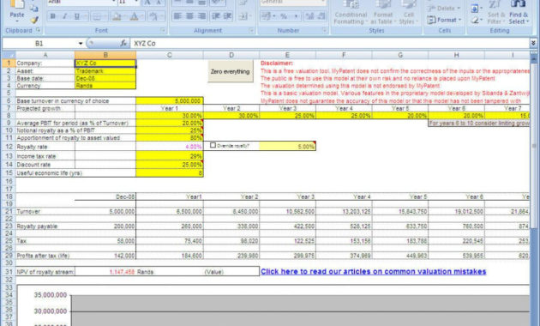
Task: Select column B header
Action: pos(105,55)
